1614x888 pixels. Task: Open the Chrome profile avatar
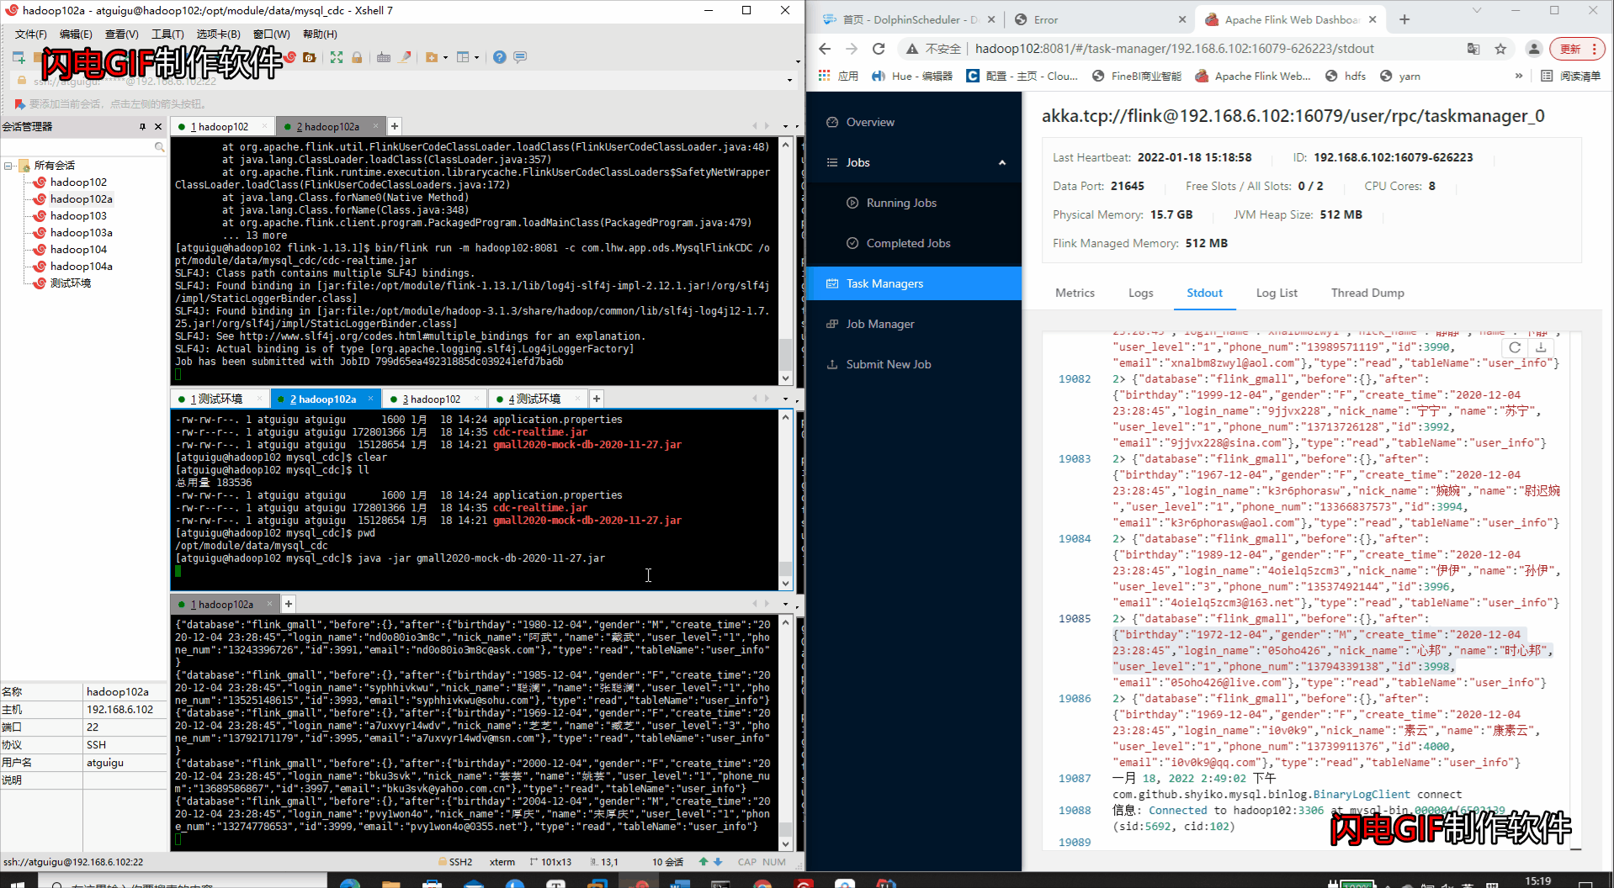pos(1534,49)
